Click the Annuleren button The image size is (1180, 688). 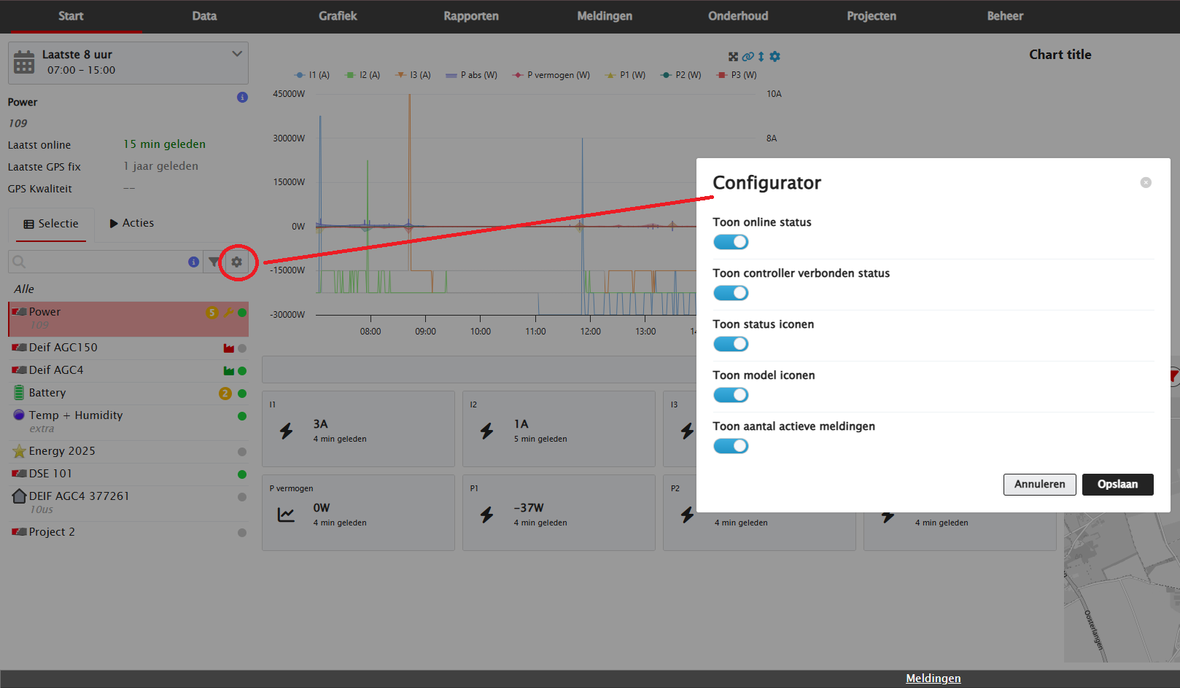click(1039, 485)
